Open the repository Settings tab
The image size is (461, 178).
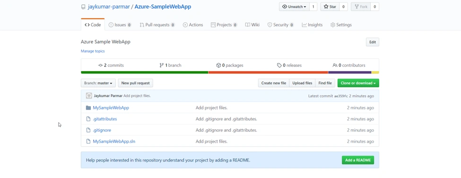coord(341,25)
